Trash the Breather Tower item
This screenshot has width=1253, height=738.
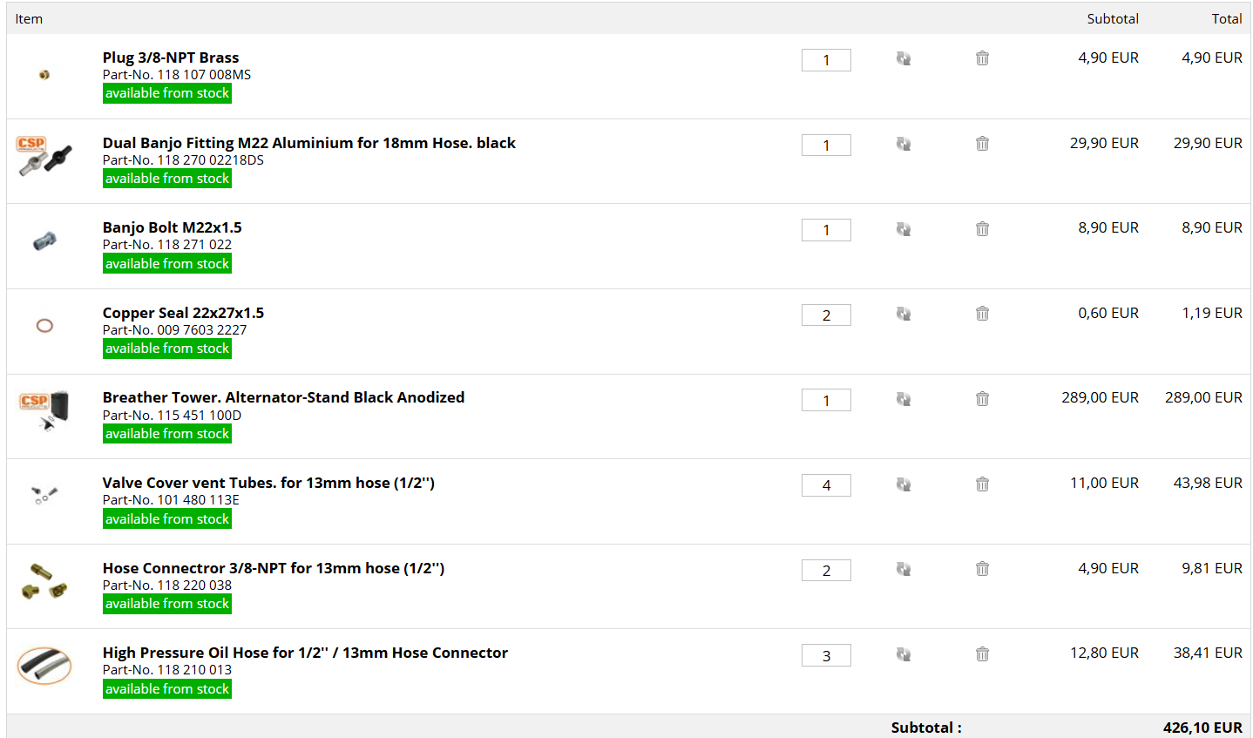[x=982, y=399]
